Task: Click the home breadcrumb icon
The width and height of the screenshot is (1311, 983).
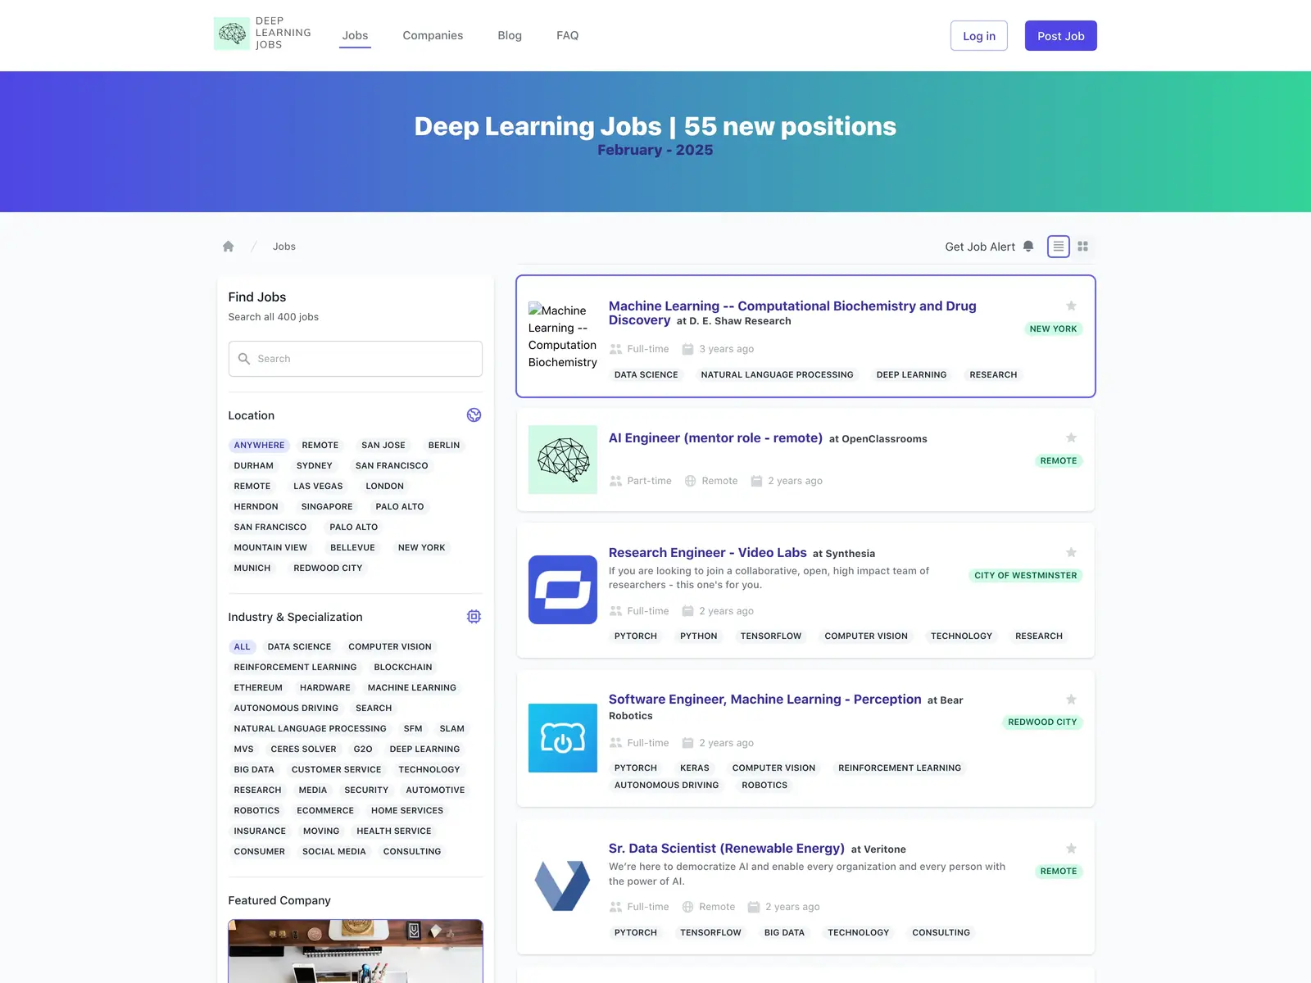Action: tap(229, 247)
